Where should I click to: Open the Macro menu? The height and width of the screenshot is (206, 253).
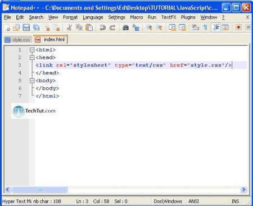[x=137, y=17]
